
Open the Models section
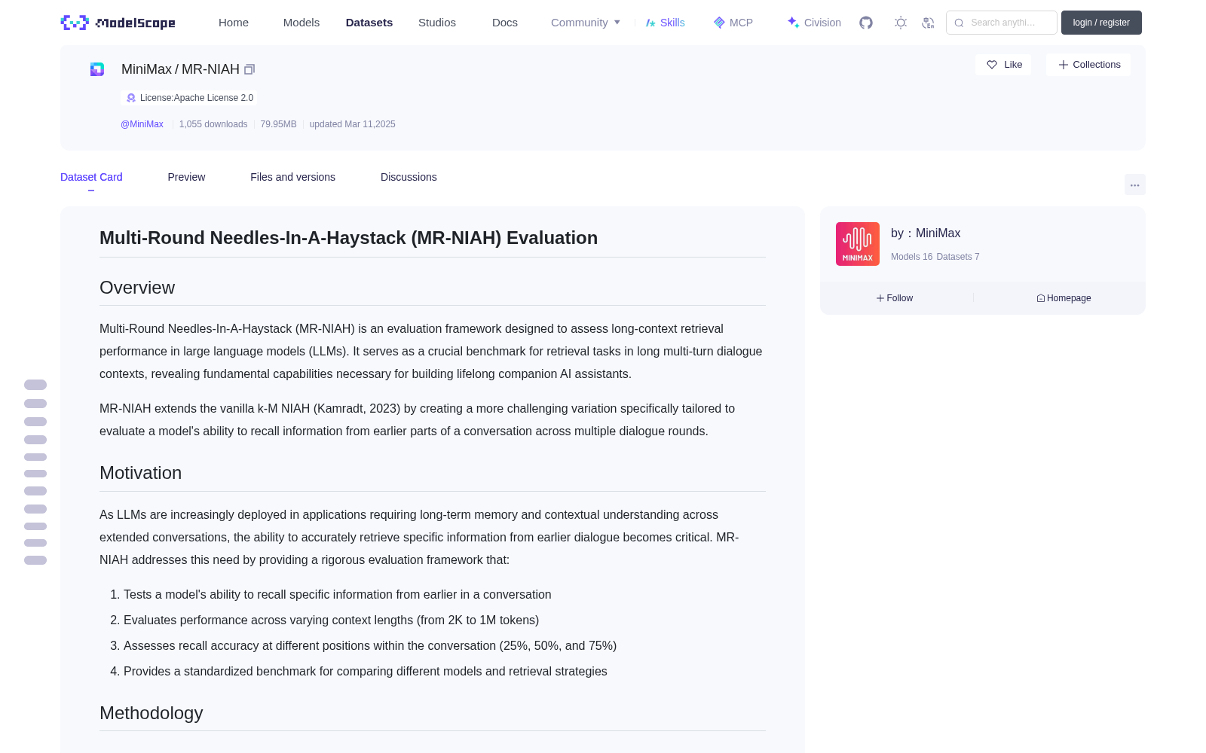click(301, 23)
